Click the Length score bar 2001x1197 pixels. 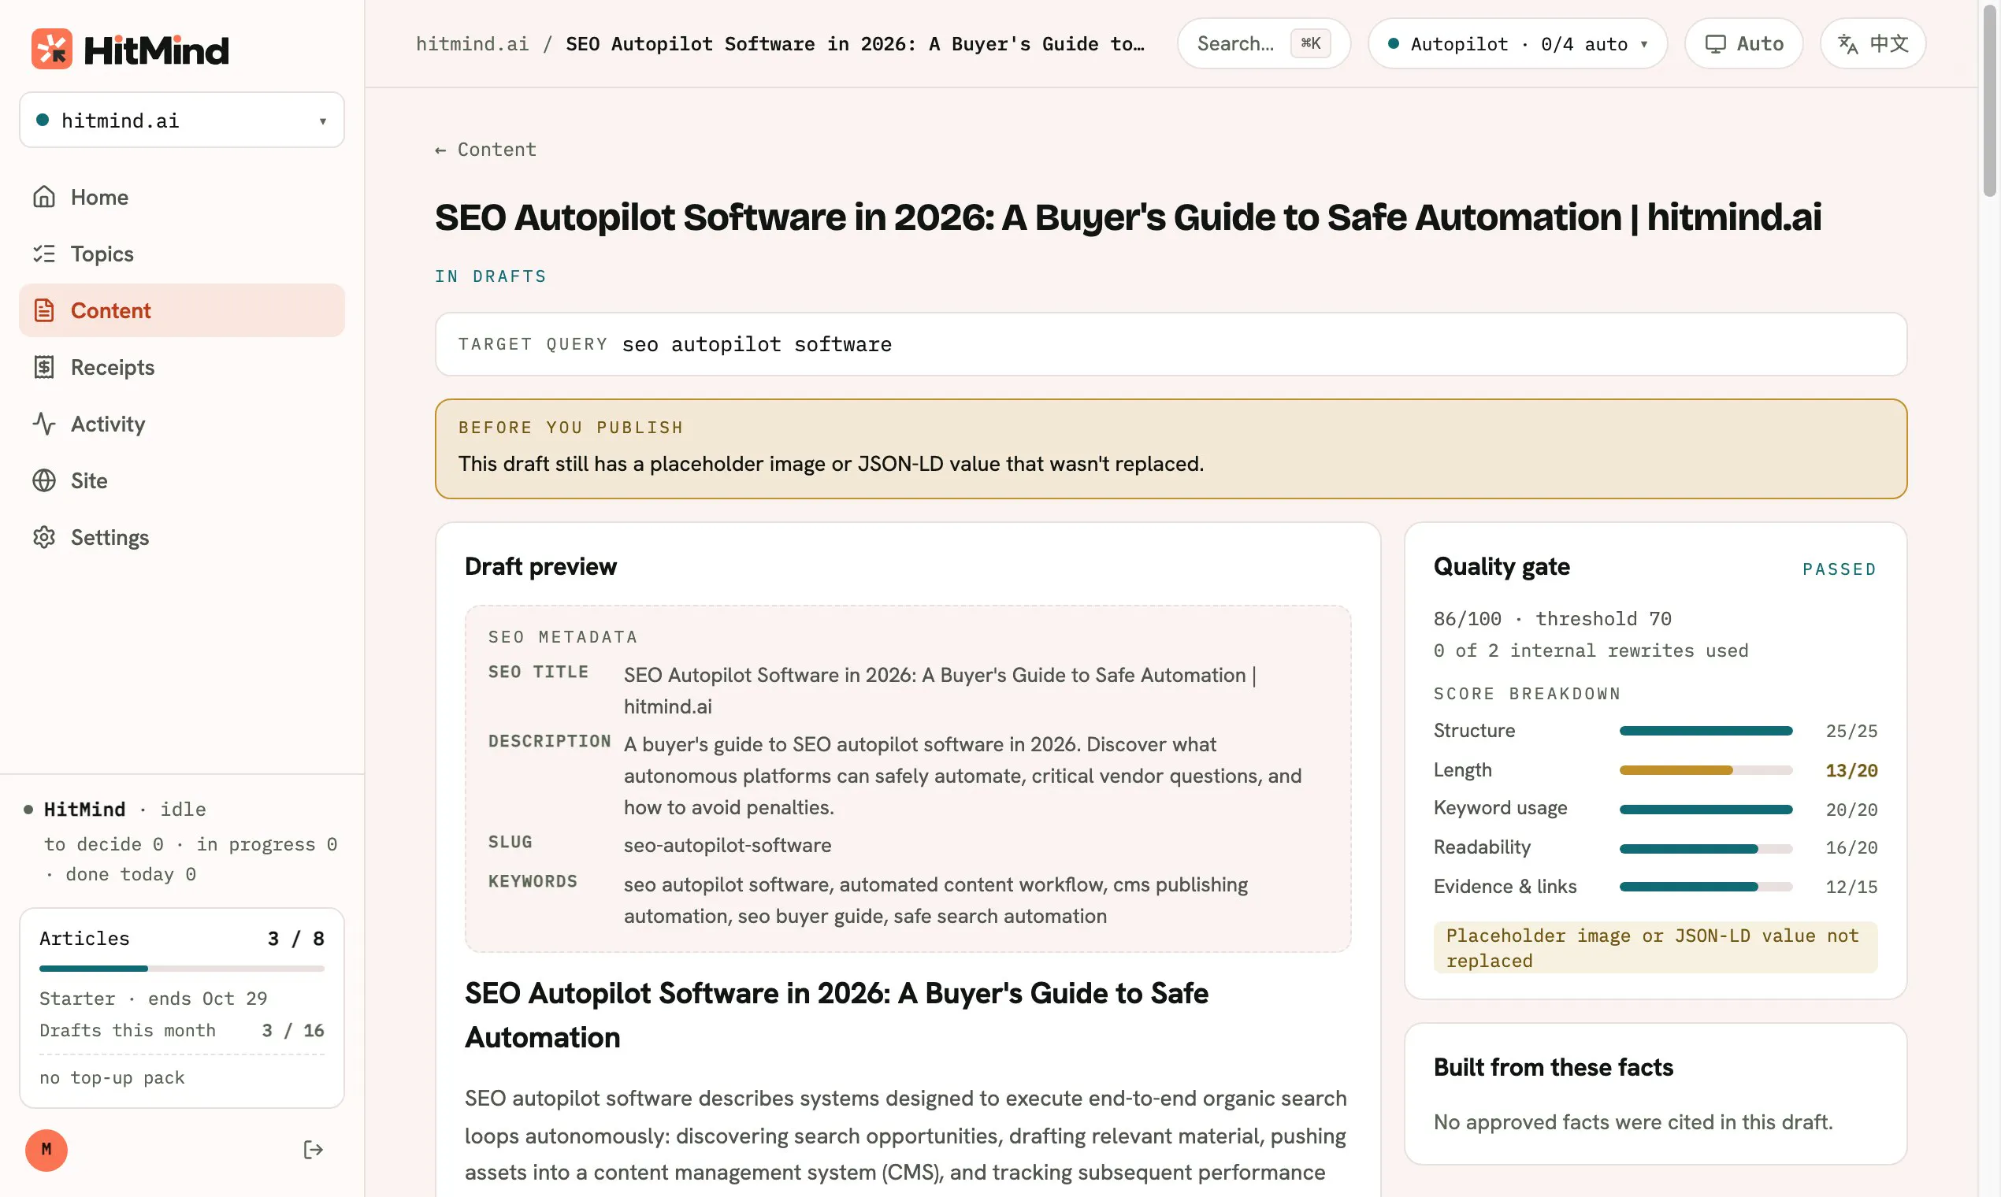click(1706, 770)
